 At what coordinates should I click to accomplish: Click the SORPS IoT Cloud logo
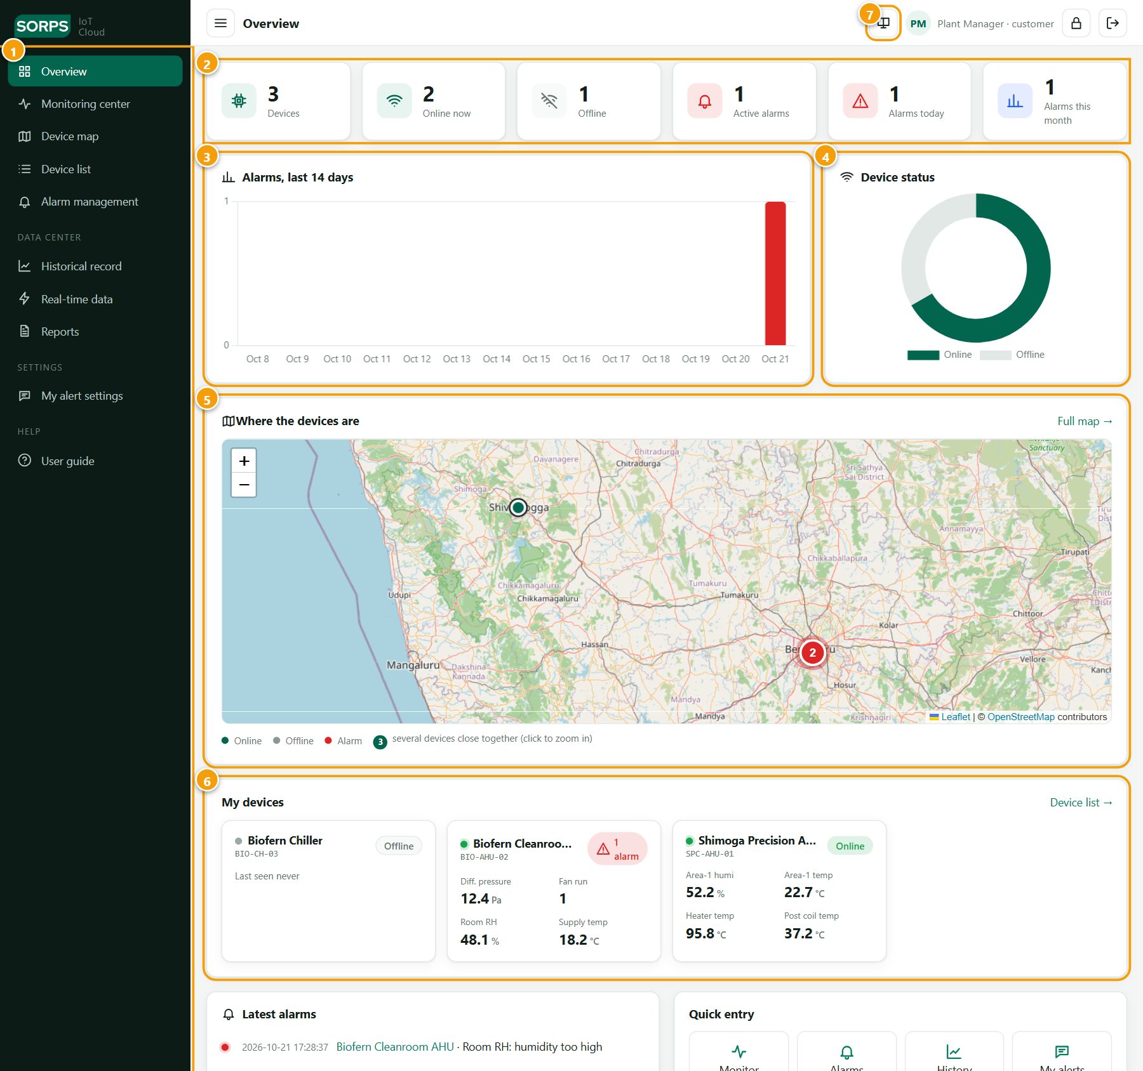60,26
